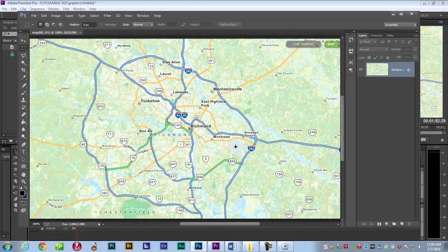Open the tool preset picker arrow
Image resolution: width=448 pixels, height=252 pixels.
click(33, 24)
